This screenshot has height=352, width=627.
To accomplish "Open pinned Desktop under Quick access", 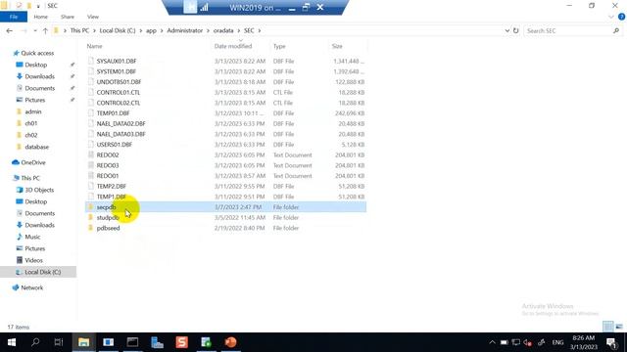I will coord(35,65).
